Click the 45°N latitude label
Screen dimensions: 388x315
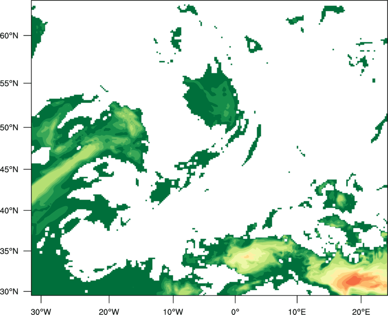[x=9, y=169]
